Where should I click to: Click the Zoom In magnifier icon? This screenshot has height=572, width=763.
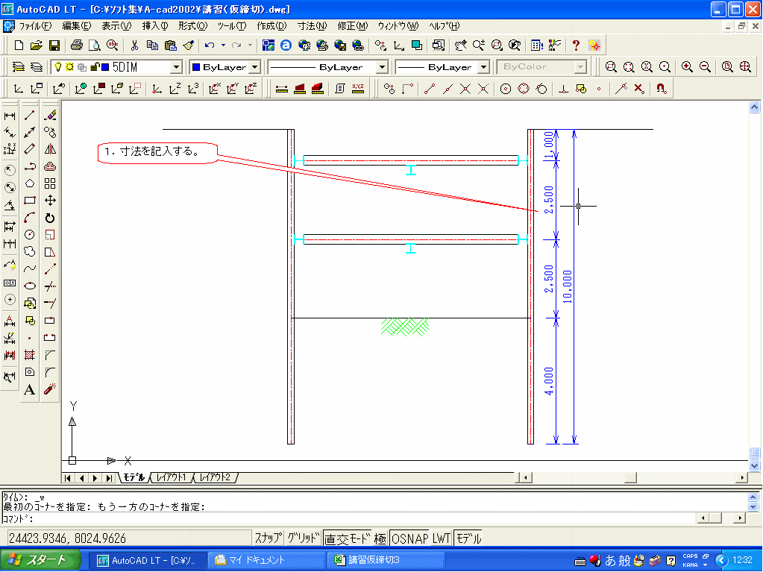(x=687, y=66)
